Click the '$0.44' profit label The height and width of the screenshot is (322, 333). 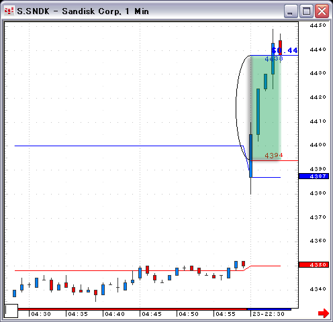click(x=285, y=50)
